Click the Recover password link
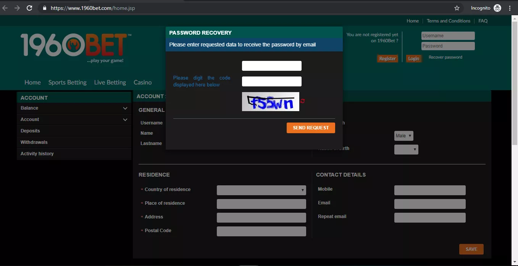518x266 pixels. (445, 57)
